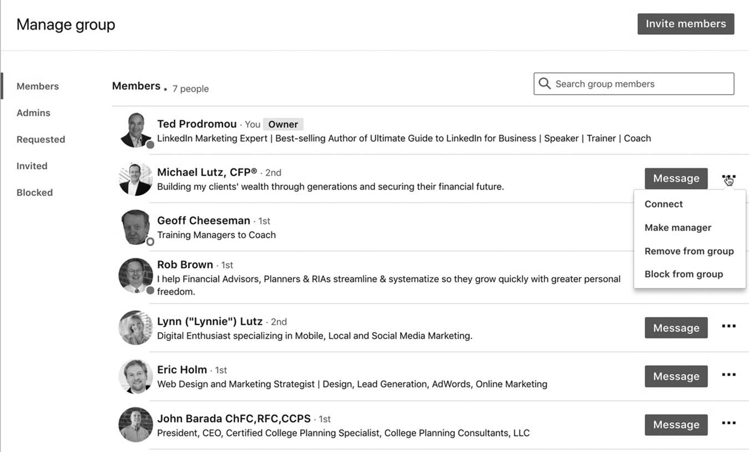Click Michael Lutz's profile photo
The width and height of the screenshot is (749, 452).
click(135, 179)
